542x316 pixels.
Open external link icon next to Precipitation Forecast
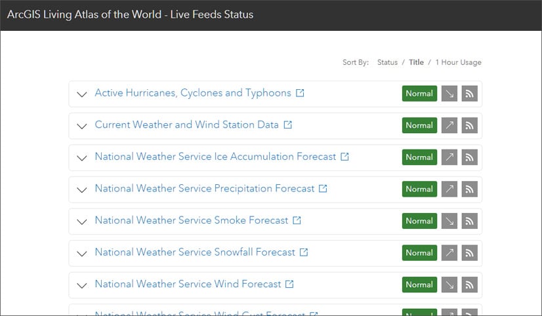point(323,188)
